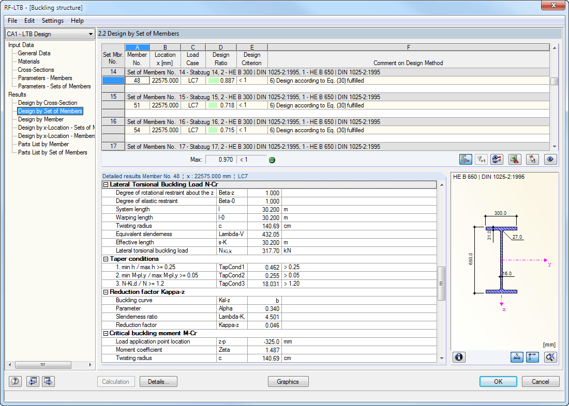The height and width of the screenshot is (406, 569).
Task: Select column A header in results table
Action: 137,48
